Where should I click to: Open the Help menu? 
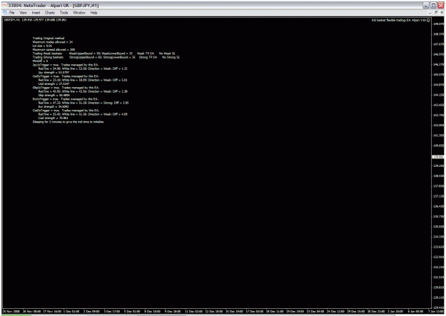click(94, 13)
